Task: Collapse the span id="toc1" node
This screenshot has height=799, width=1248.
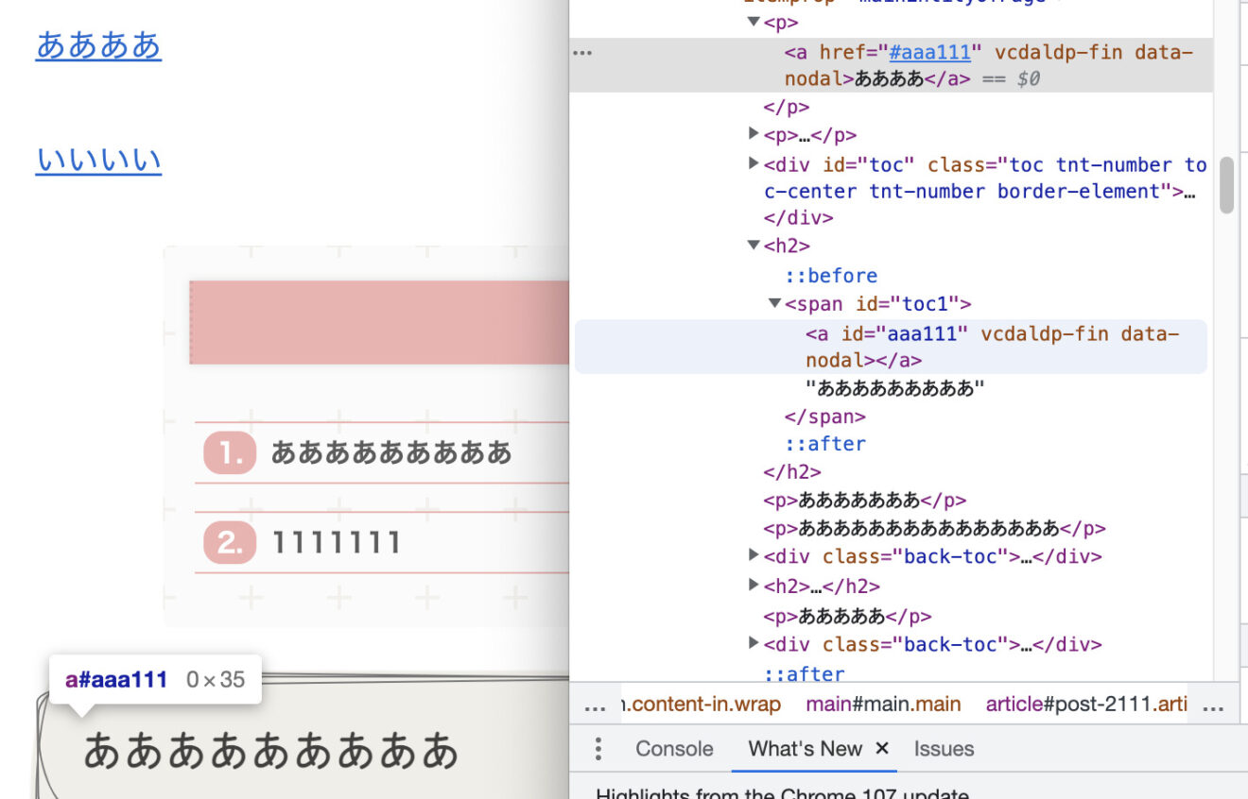Action: 775,303
